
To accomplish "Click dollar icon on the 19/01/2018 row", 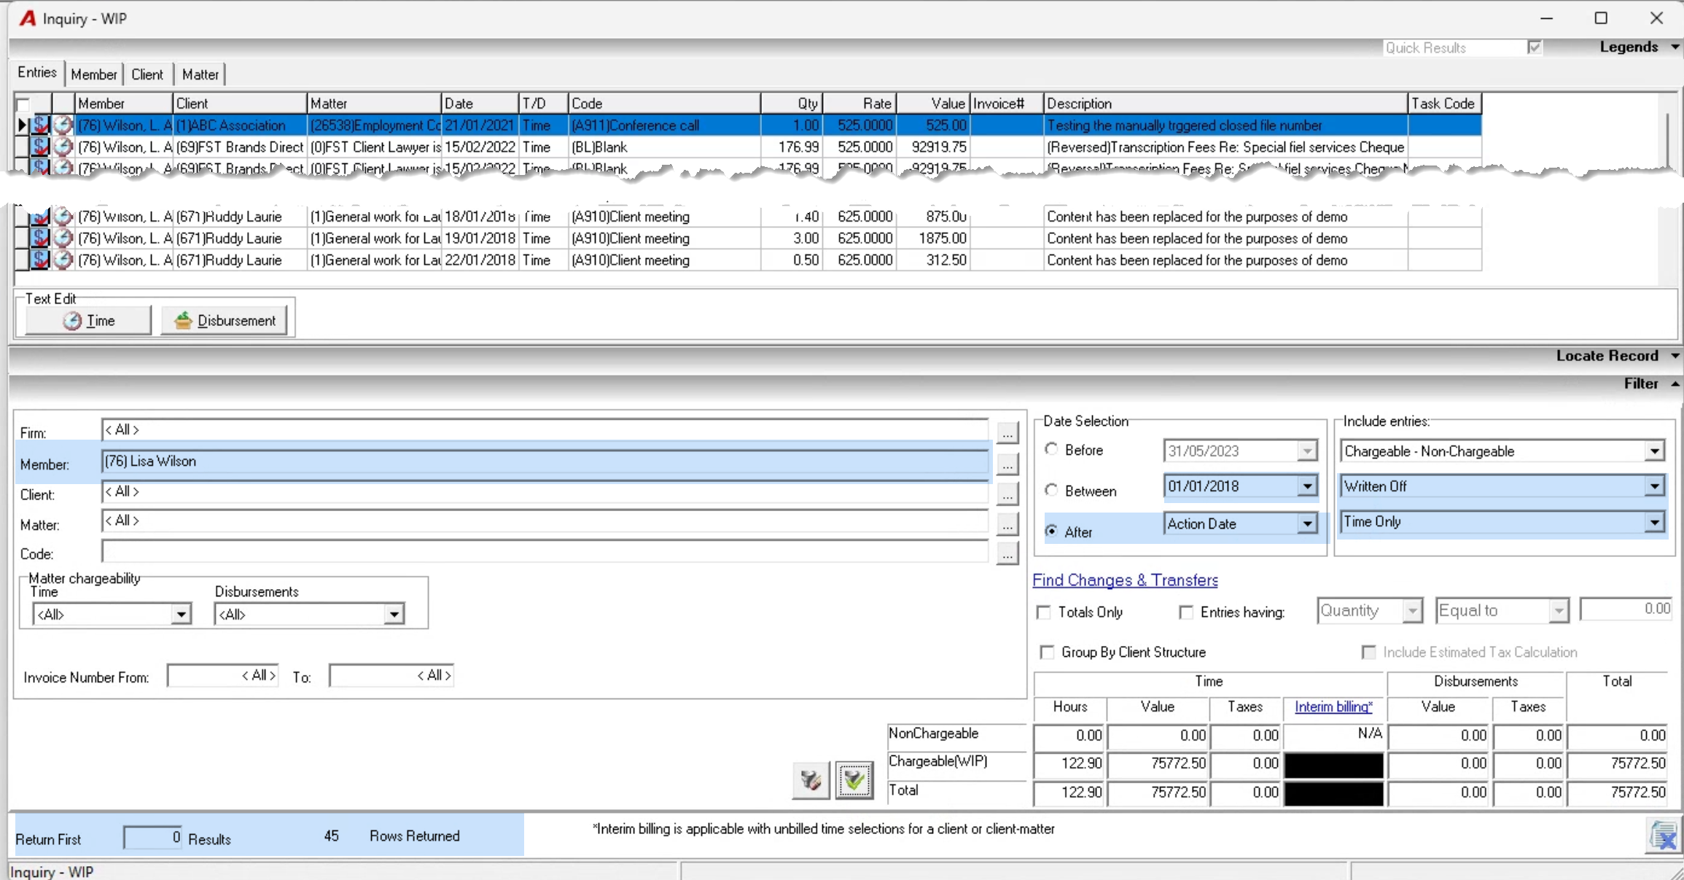I will [40, 238].
